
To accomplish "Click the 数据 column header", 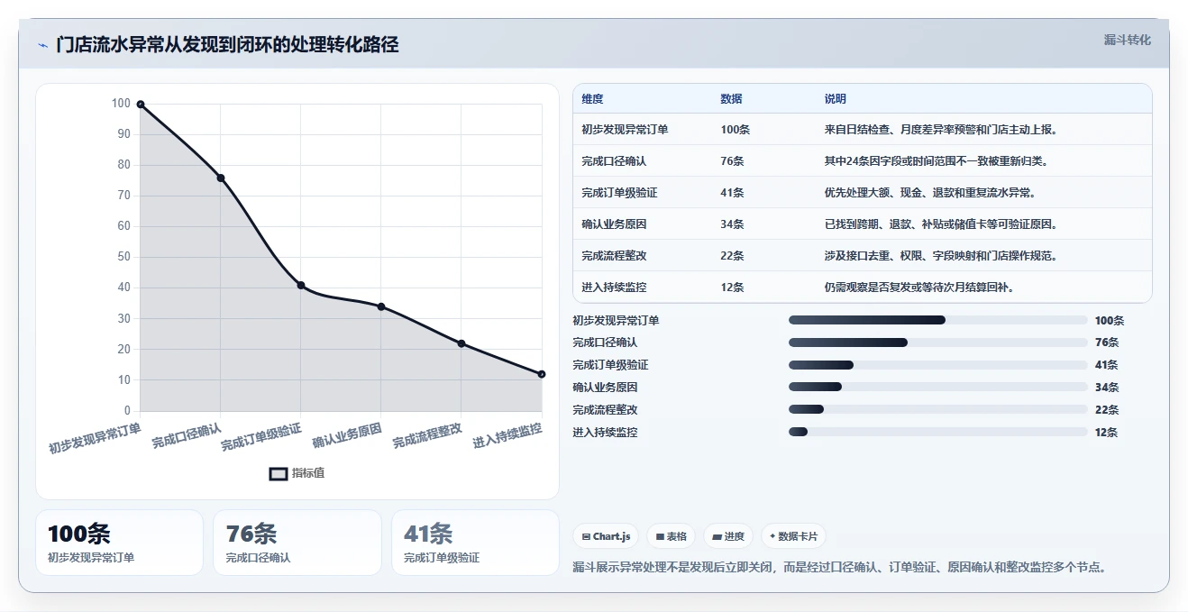I will point(732,99).
